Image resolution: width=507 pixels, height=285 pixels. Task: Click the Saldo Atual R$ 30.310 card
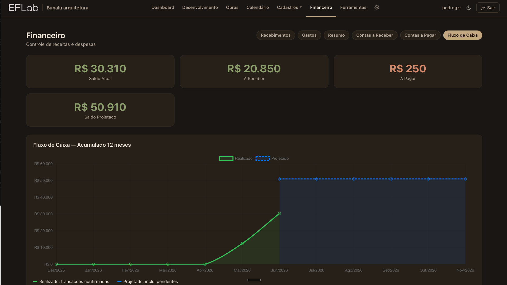point(100,72)
